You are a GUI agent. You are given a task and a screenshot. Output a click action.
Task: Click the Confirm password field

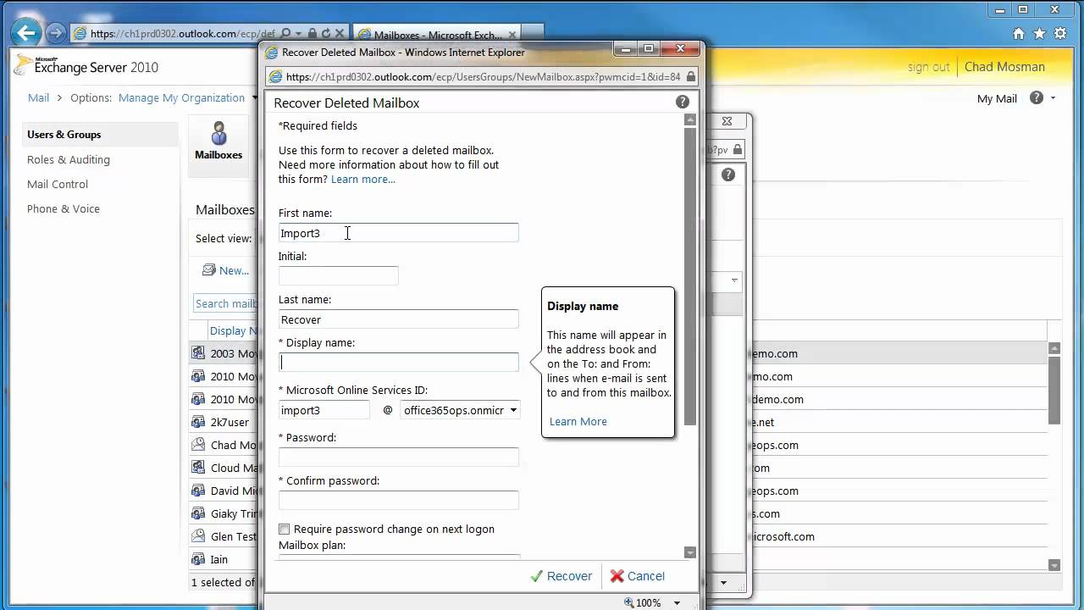pyautogui.click(x=399, y=501)
